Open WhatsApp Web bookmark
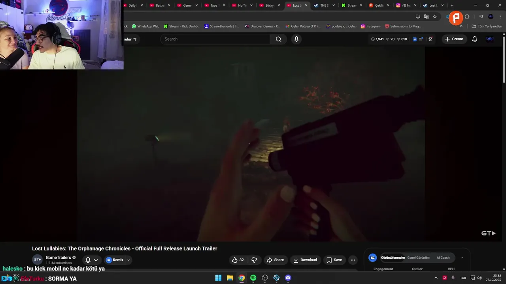Image resolution: width=506 pixels, height=284 pixels. click(x=145, y=26)
